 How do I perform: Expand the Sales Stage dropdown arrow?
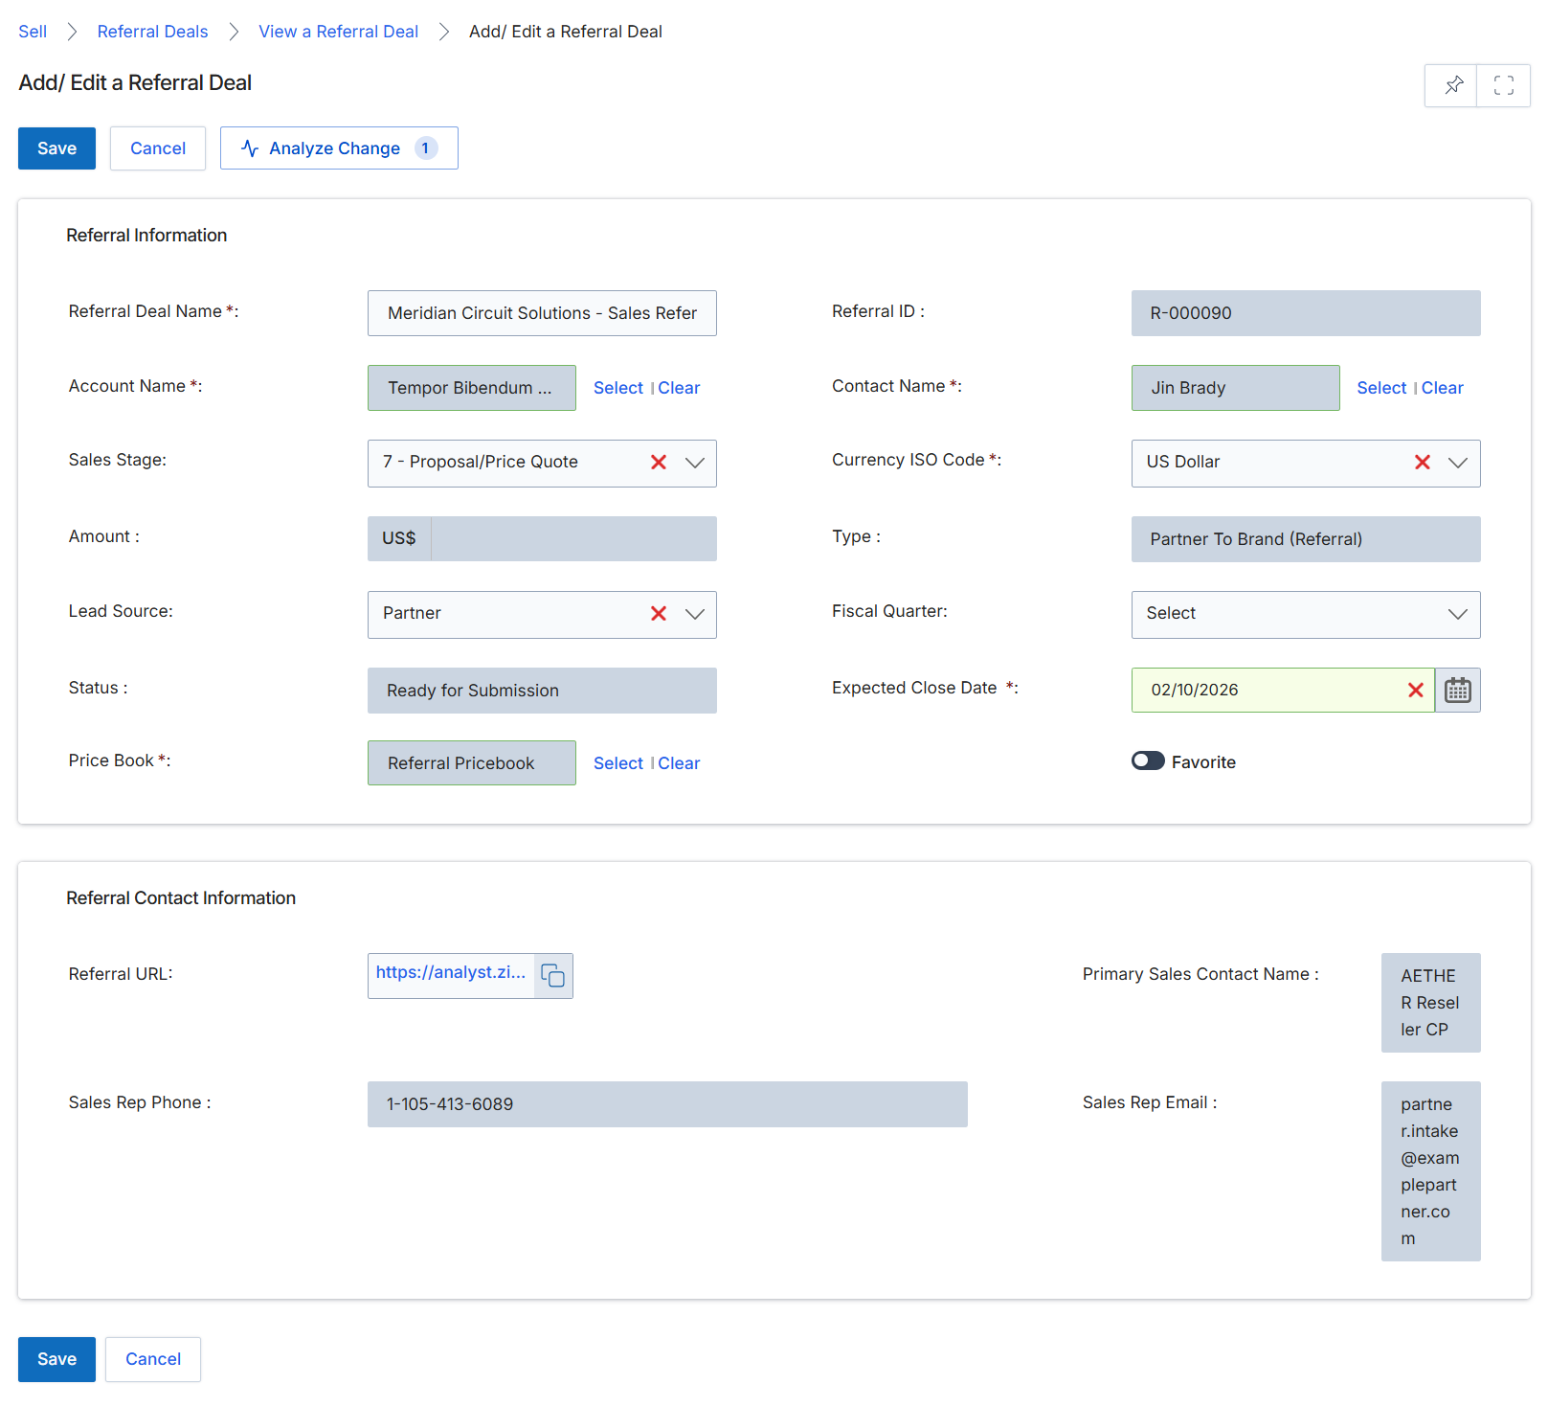point(695,463)
